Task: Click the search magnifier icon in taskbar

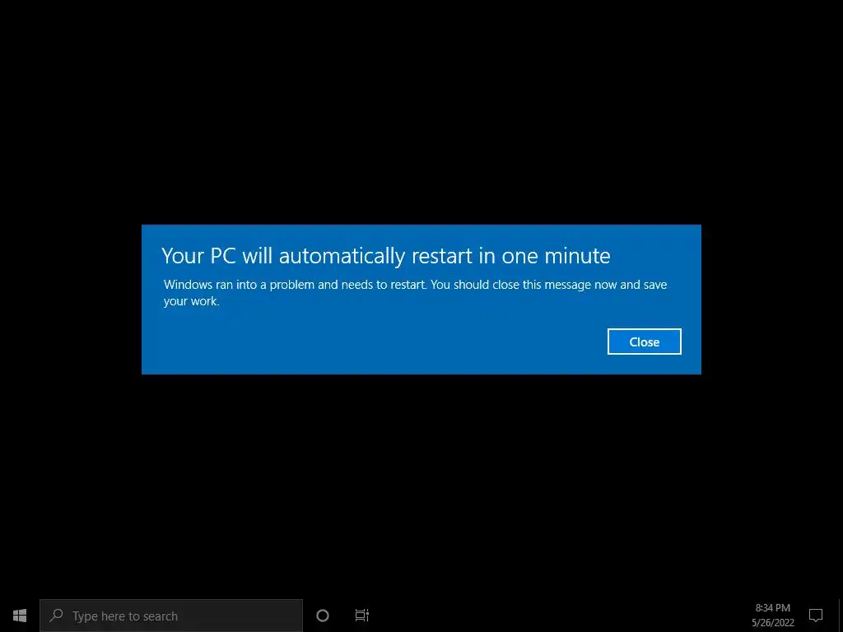Action: (x=56, y=616)
